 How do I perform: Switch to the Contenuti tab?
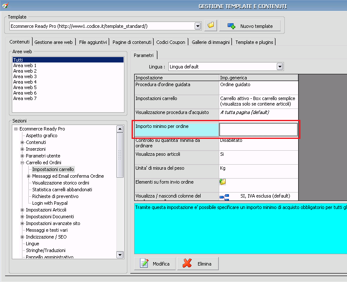click(x=19, y=42)
